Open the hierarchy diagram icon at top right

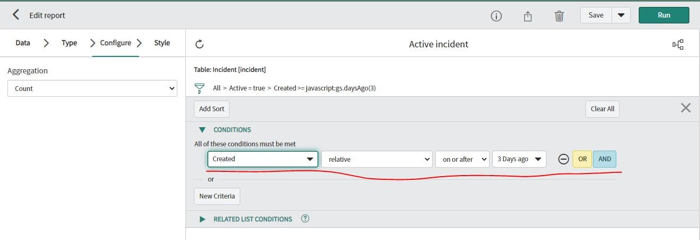point(678,45)
